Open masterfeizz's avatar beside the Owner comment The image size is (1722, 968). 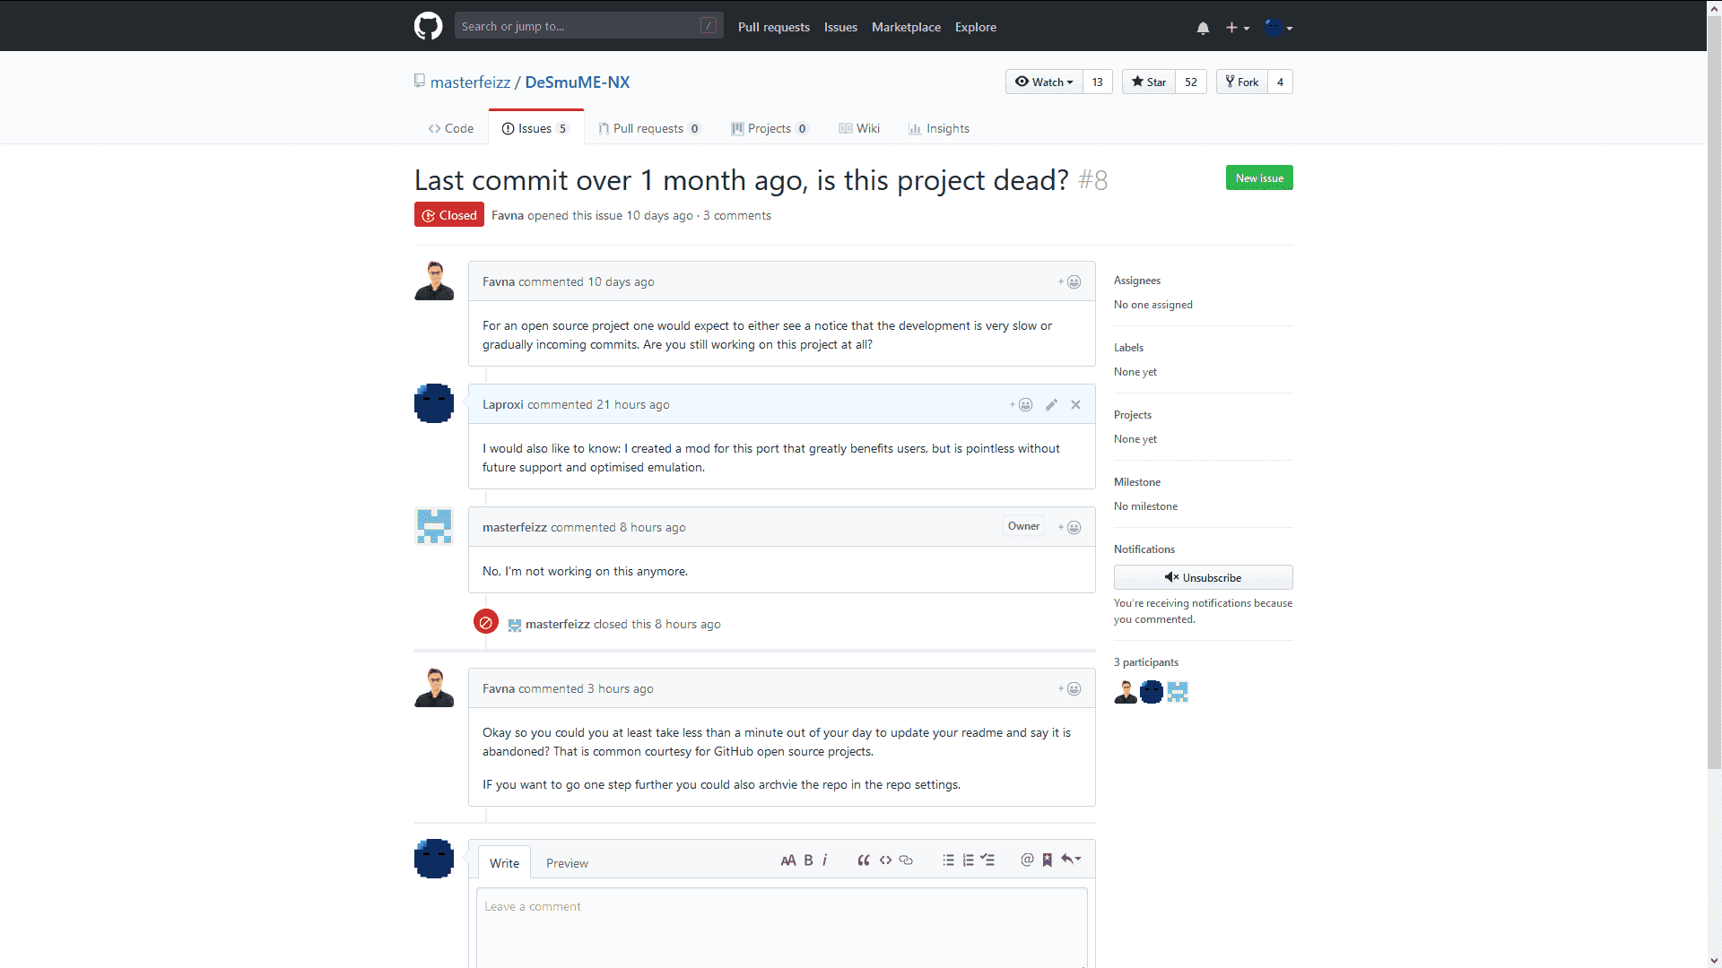pyautogui.click(x=434, y=526)
